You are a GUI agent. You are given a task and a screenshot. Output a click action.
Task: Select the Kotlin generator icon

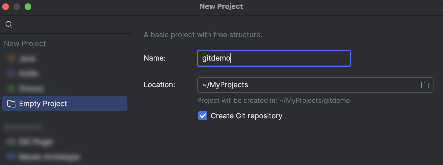pos(11,73)
